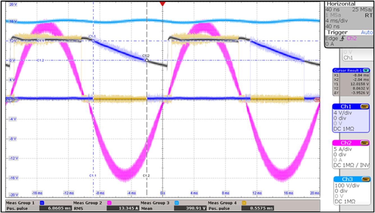Click Meas Group 2 magenta source indicator
The image size is (375, 213).
pos(110,203)
